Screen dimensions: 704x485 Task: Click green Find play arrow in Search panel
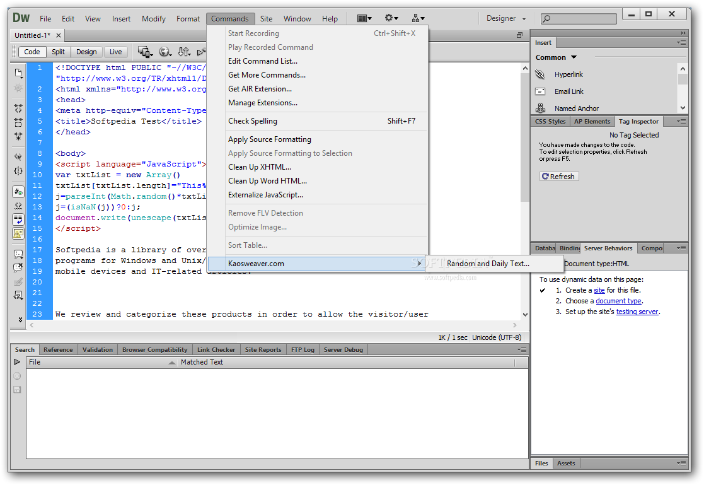coord(17,362)
